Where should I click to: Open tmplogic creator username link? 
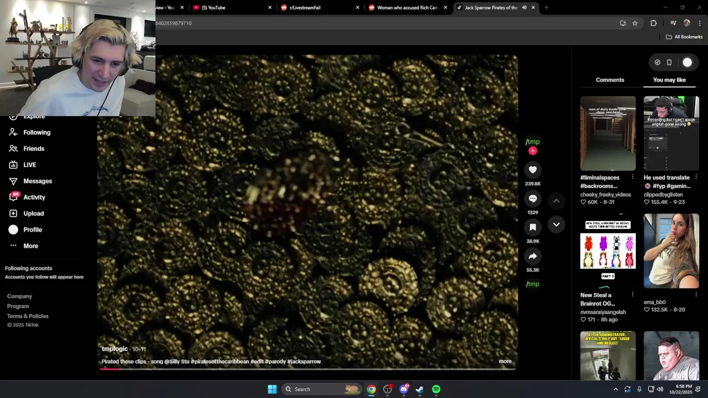pos(115,349)
